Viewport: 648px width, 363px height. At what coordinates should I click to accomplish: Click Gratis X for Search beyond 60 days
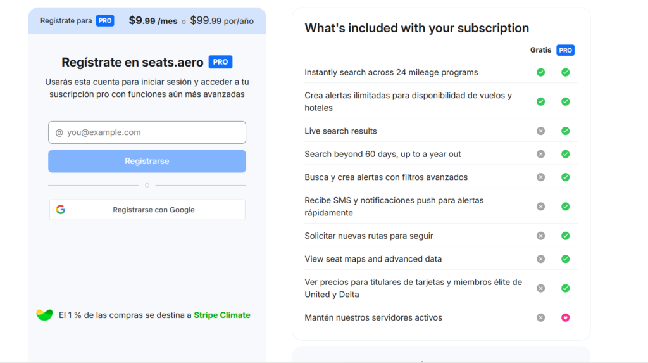tap(540, 154)
